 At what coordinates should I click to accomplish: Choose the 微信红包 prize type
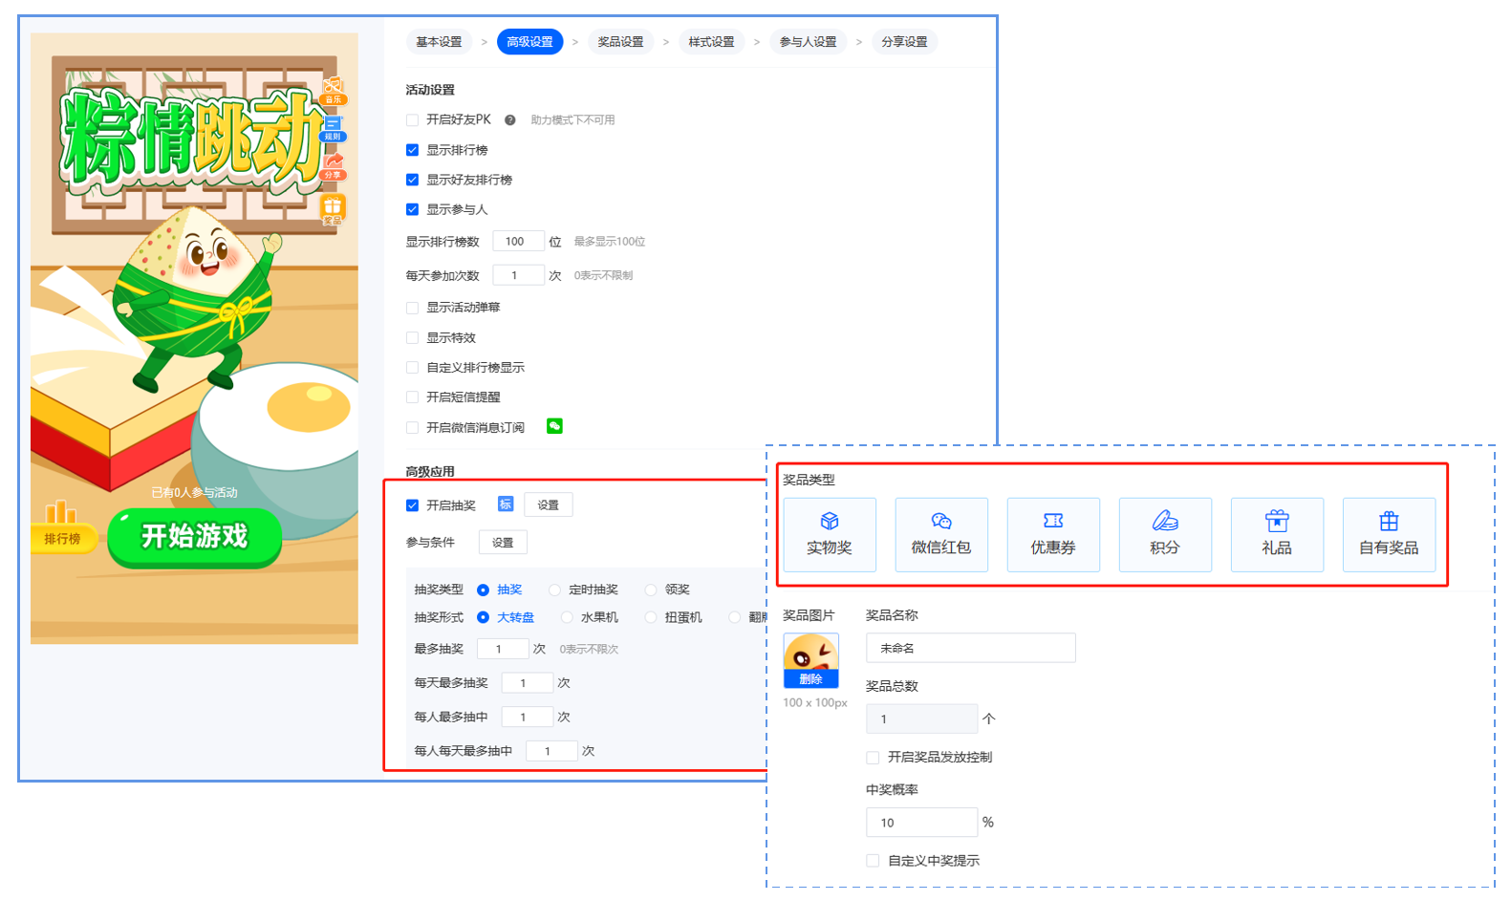tap(941, 534)
